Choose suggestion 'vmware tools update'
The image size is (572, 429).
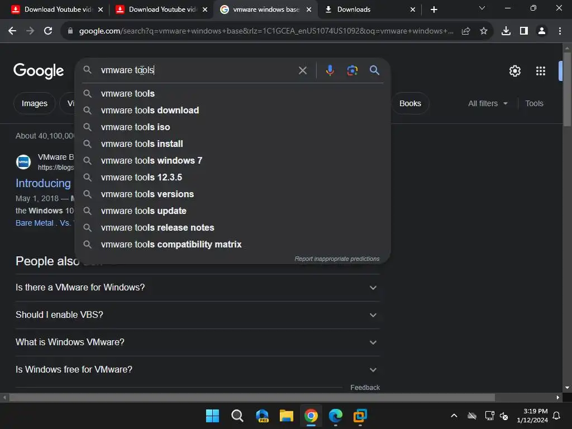coord(232,211)
